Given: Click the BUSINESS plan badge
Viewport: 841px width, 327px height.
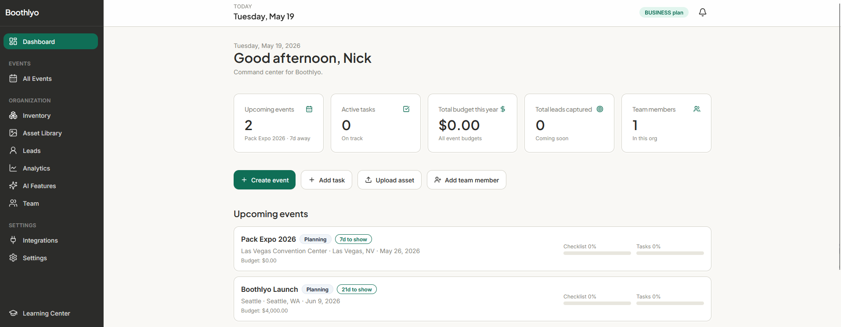Looking at the screenshot, I should [664, 12].
